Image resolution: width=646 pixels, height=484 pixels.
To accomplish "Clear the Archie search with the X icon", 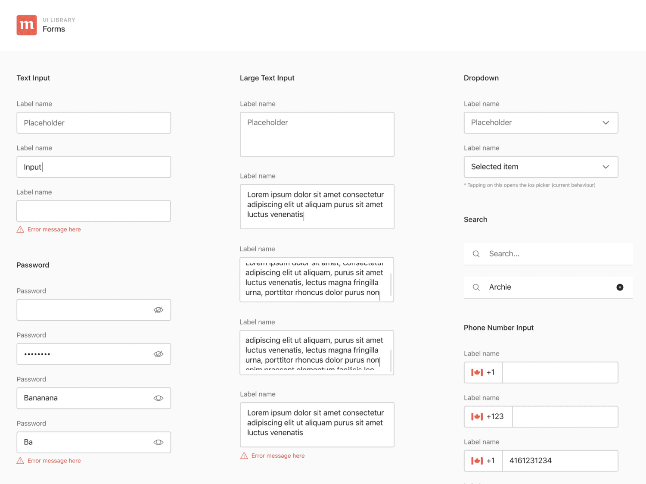I will point(620,287).
